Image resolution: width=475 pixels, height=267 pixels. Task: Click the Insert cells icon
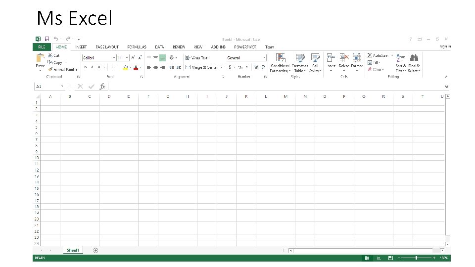[331, 57]
